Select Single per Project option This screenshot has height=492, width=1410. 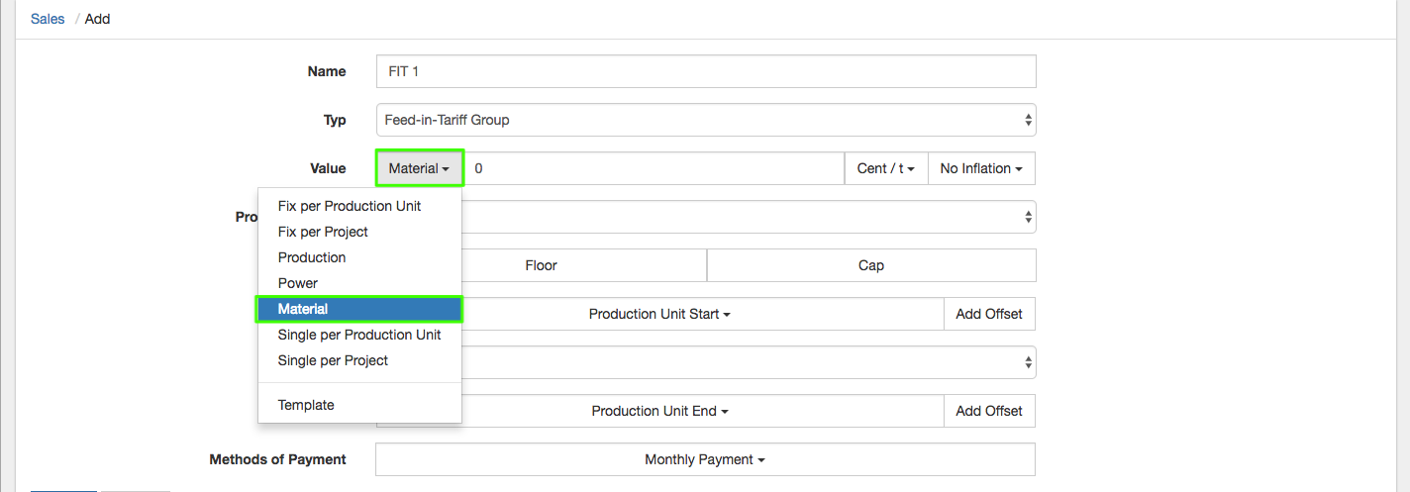coord(333,360)
